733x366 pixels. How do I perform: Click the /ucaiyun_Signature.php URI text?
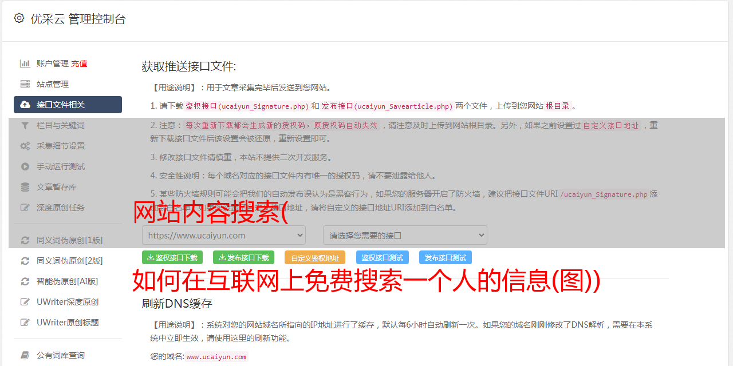[x=604, y=194]
